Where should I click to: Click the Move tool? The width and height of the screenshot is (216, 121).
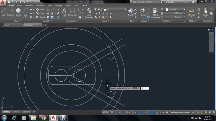[x=40, y=10]
